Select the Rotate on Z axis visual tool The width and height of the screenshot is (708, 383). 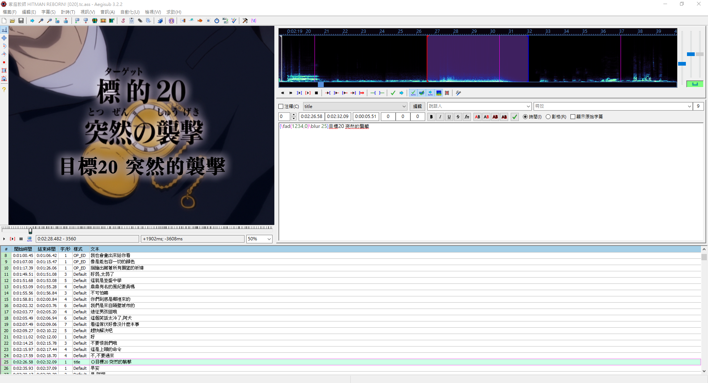click(x=4, y=46)
